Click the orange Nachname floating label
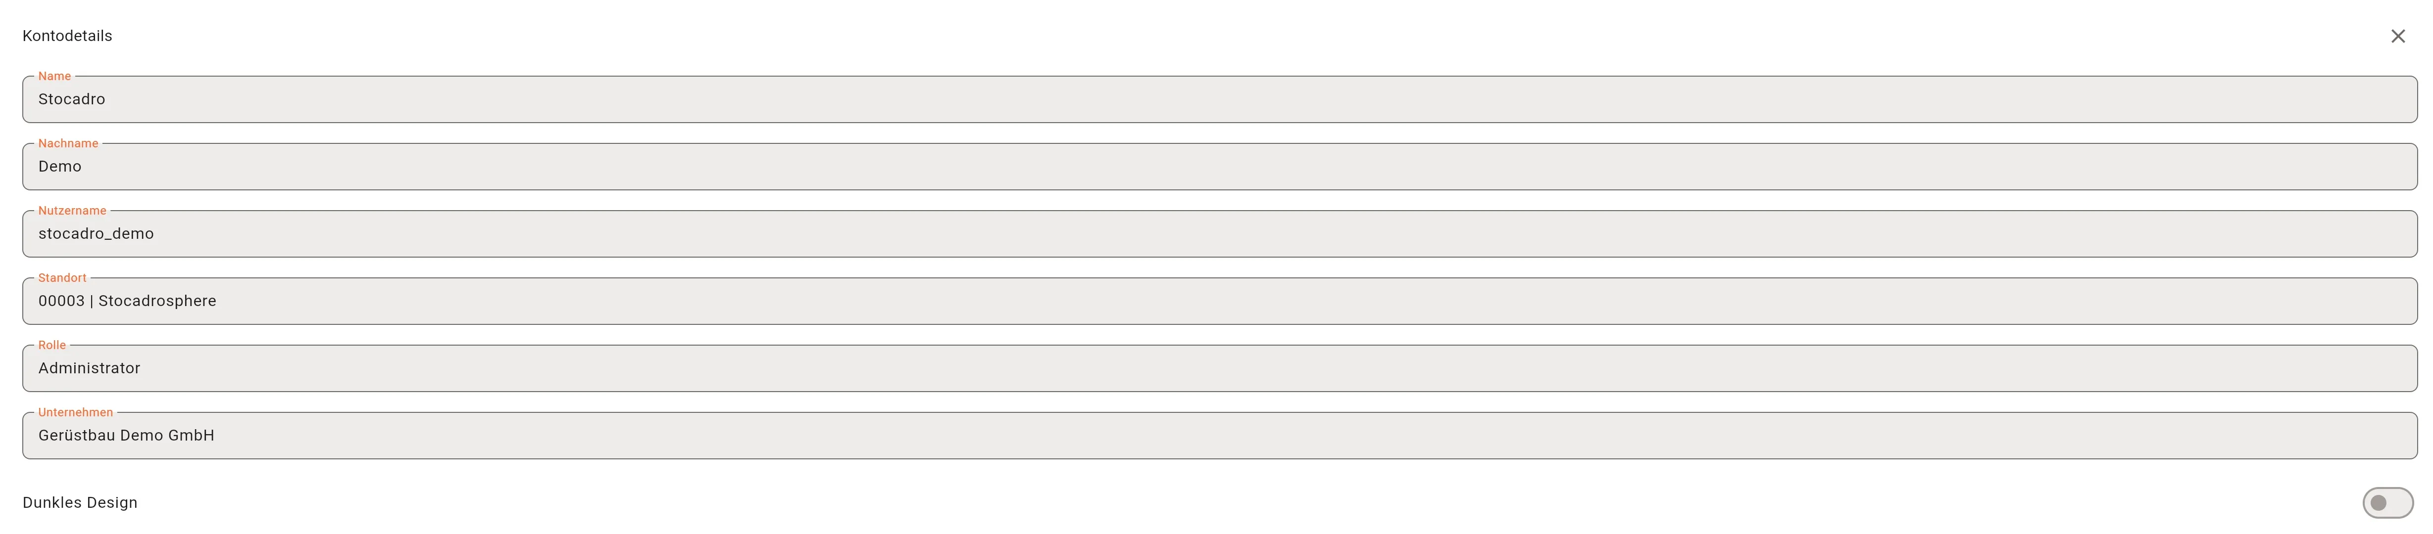Image resolution: width=2433 pixels, height=534 pixels. (x=68, y=143)
